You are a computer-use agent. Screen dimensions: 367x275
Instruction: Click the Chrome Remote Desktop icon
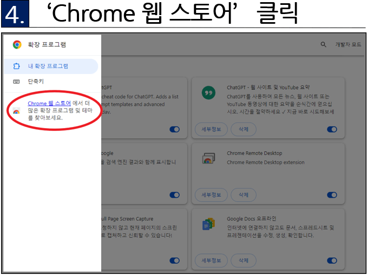pos(208,158)
